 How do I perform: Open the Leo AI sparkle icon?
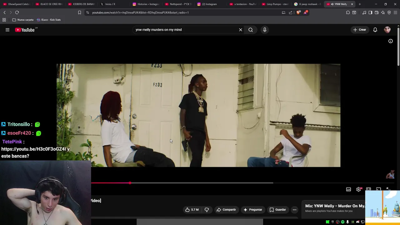[383, 12]
